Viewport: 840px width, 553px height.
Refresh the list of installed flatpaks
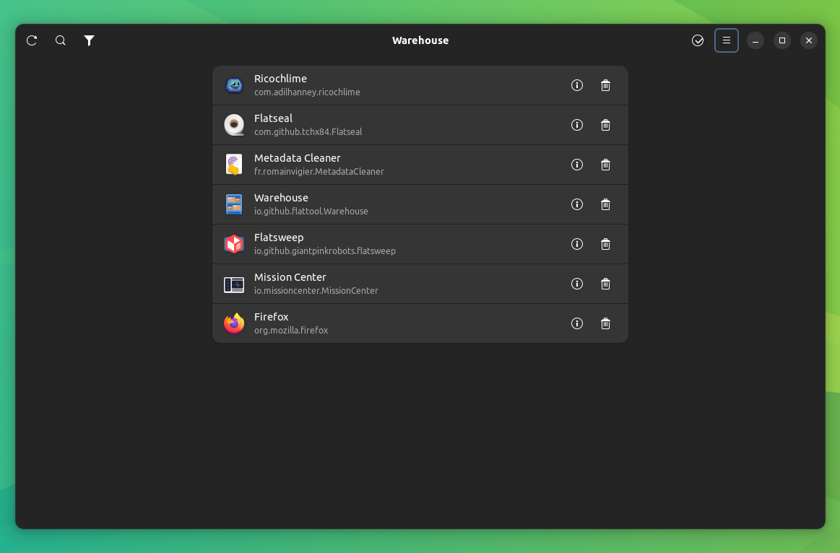31,40
